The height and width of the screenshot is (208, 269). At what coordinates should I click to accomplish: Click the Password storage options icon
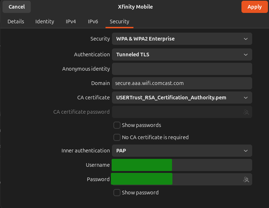(246, 180)
